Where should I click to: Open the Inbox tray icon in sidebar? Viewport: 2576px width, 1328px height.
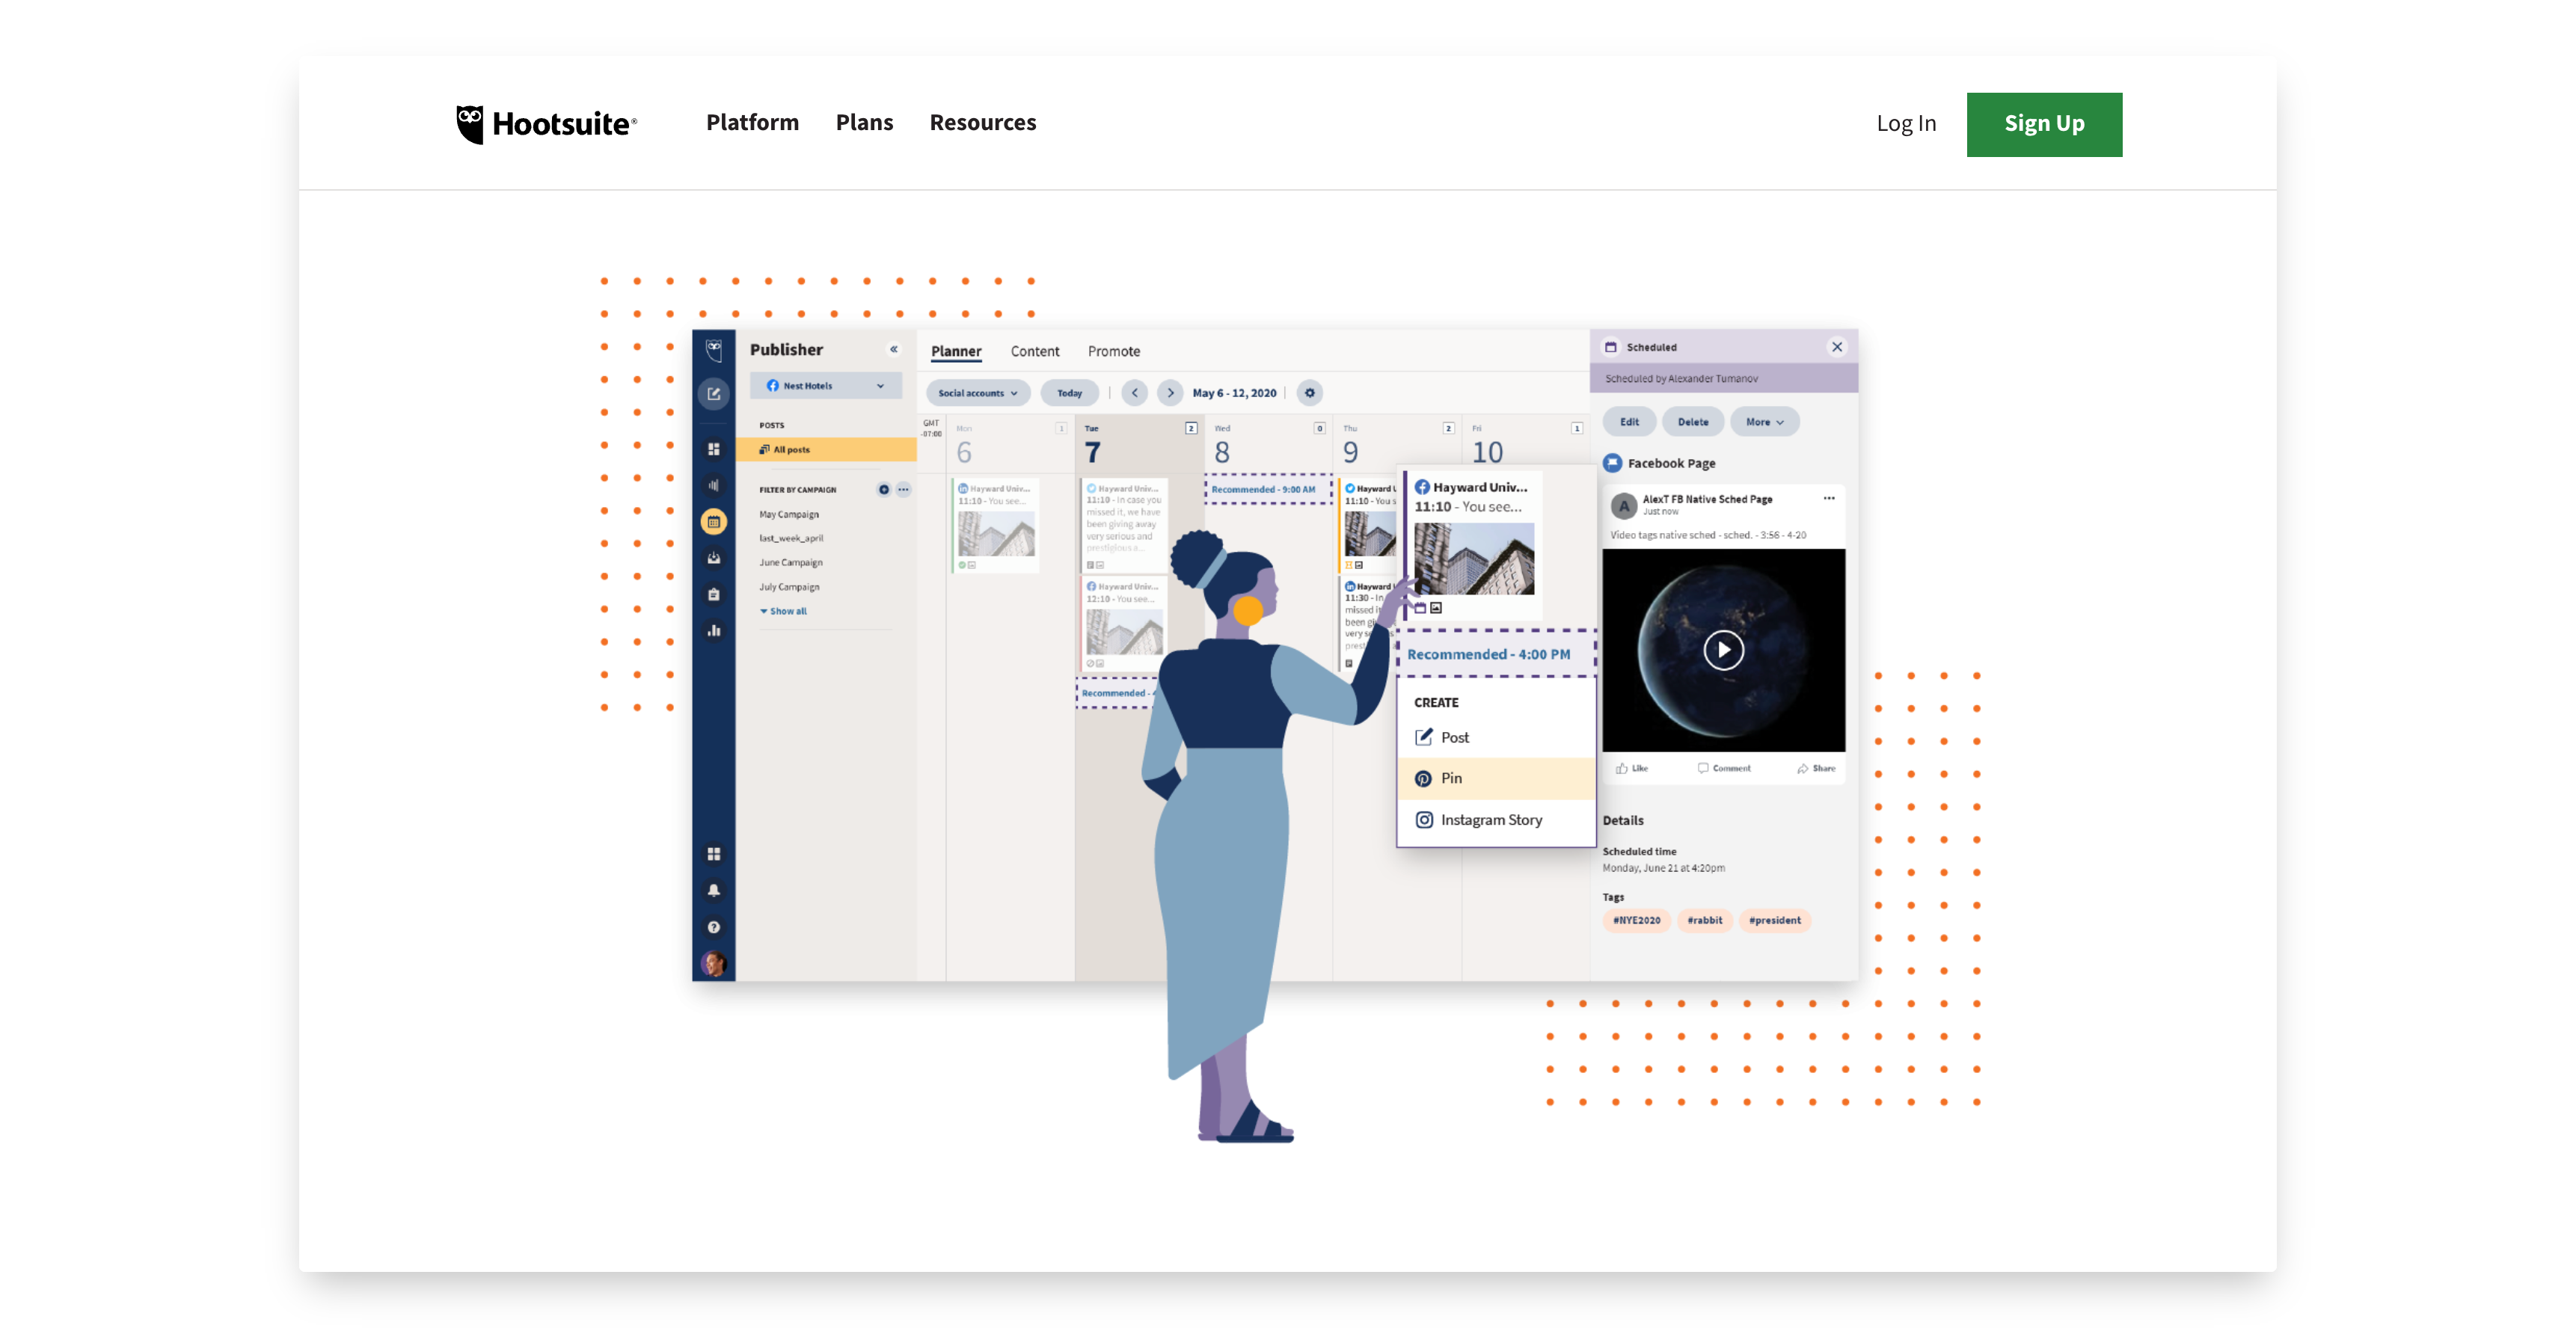(714, 558)
